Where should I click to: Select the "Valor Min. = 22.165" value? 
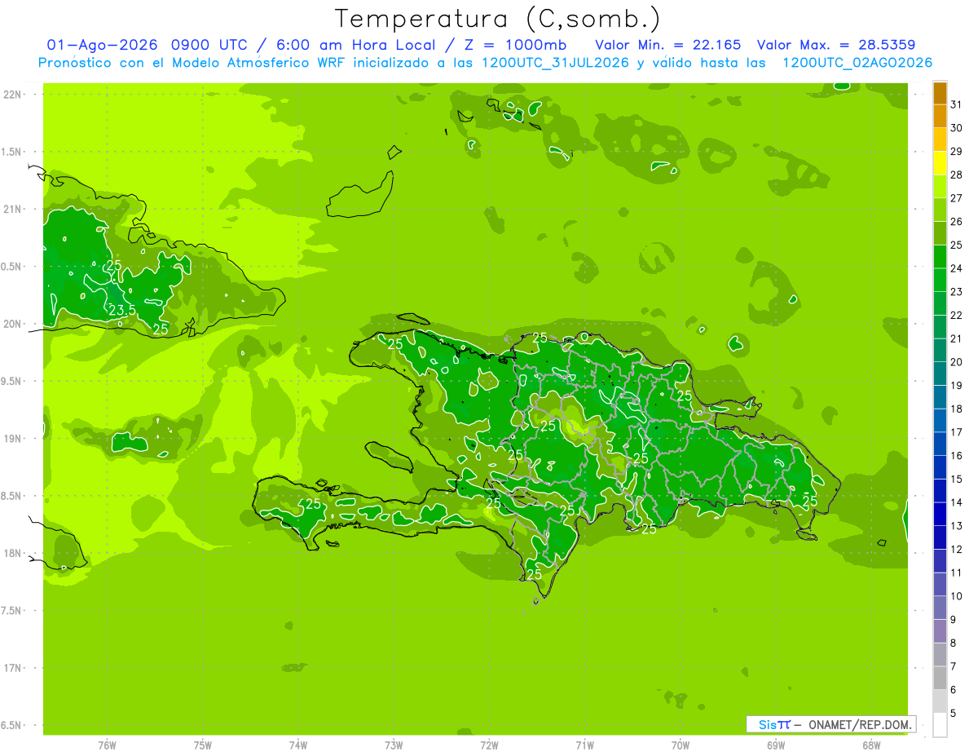(x=668, y=44)
